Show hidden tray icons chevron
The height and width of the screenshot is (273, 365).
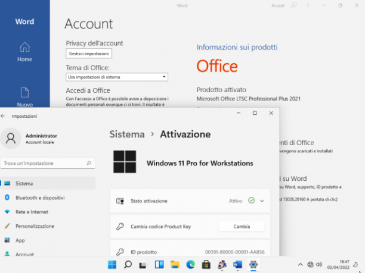pos(300,265)
